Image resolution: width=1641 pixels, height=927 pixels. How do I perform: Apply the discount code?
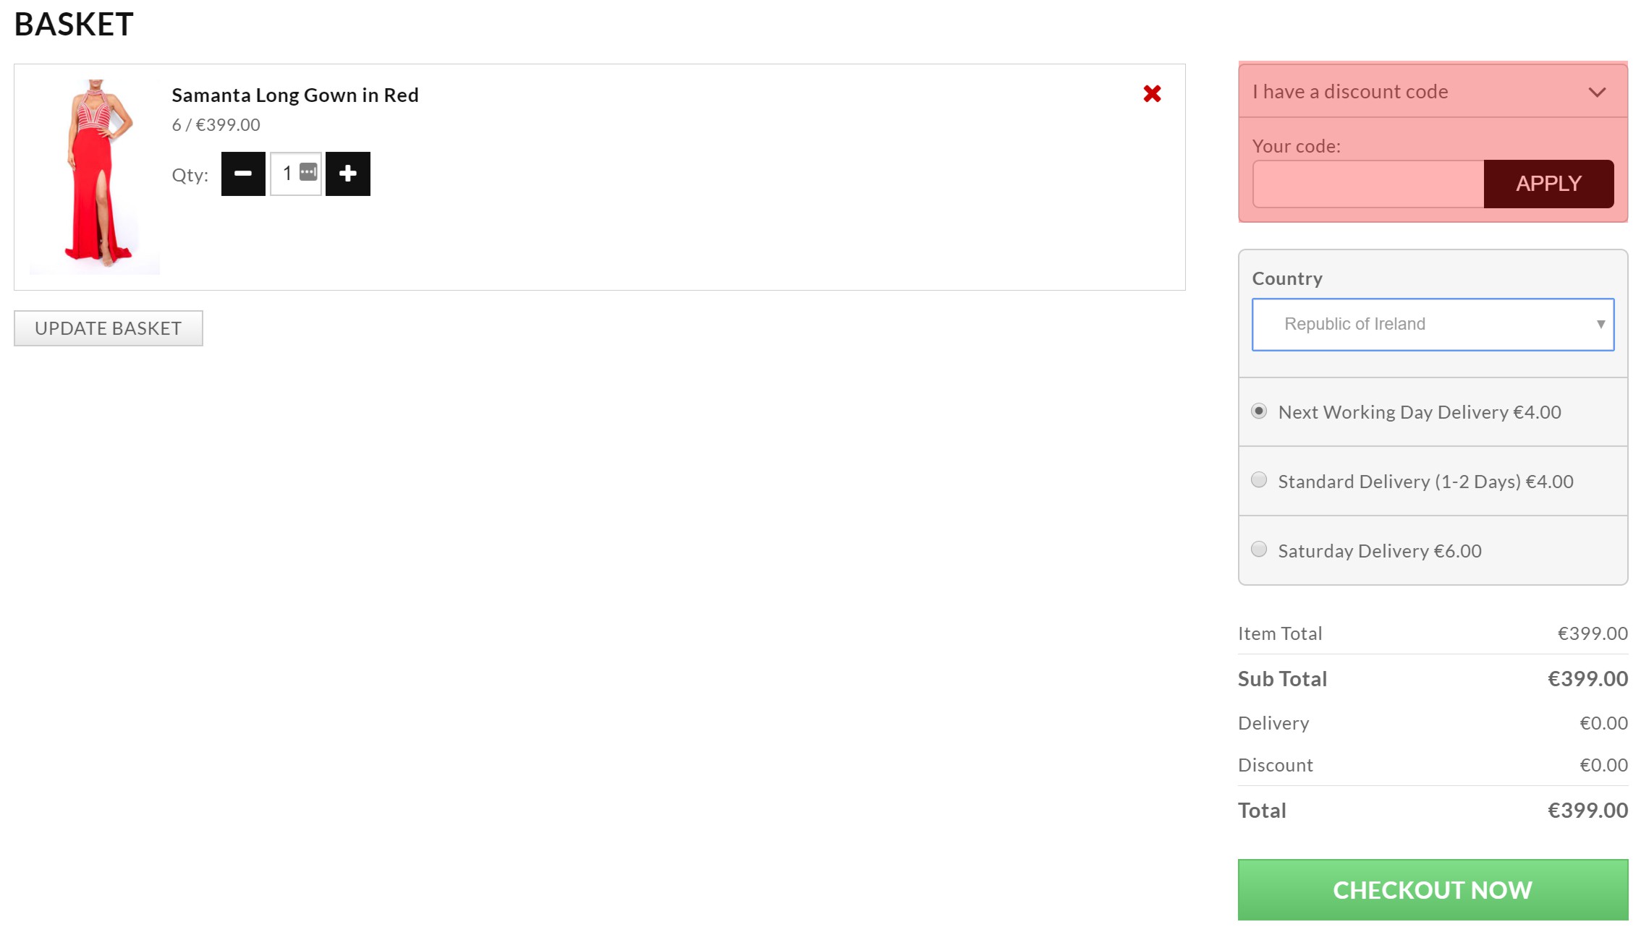1548,184
